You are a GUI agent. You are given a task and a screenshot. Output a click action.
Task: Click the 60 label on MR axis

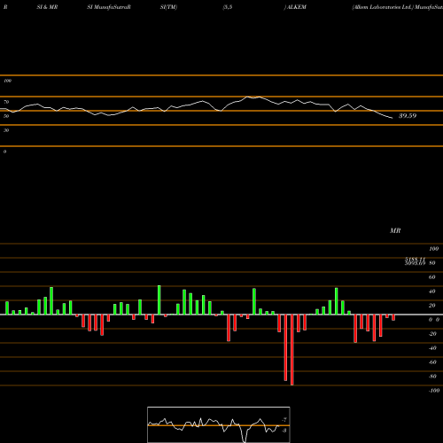(431, 277)
